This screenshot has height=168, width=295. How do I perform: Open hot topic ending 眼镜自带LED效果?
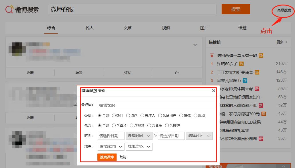(x=240, y=122)
